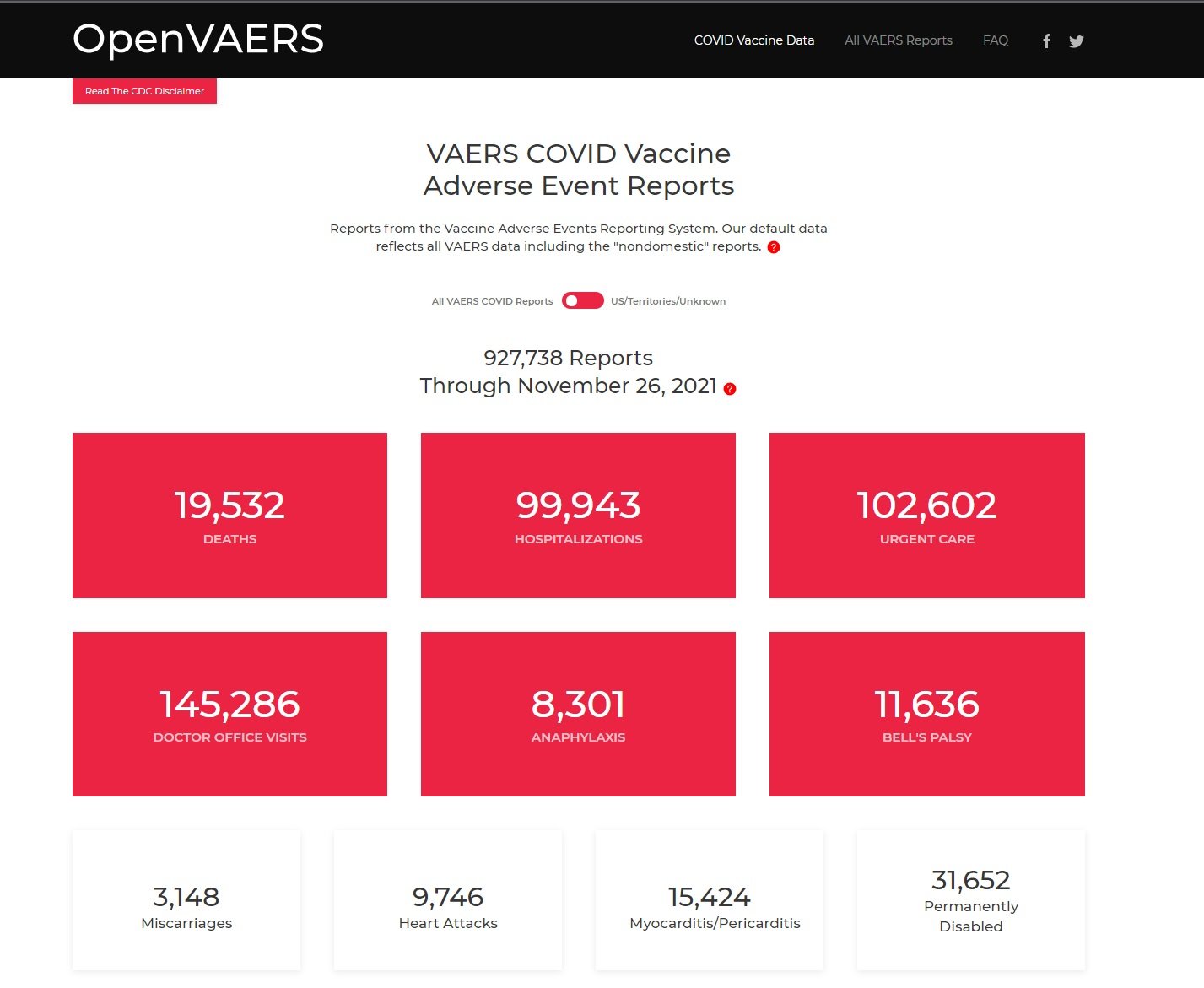Select the Permanently Disabled card
The height and width of the screenshot is (988, 1204).
pos(970,901)
